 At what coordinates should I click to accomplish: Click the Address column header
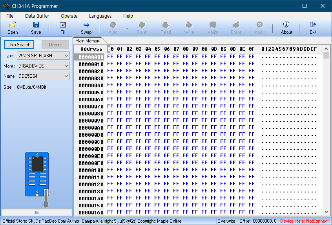tap(91, 49)
